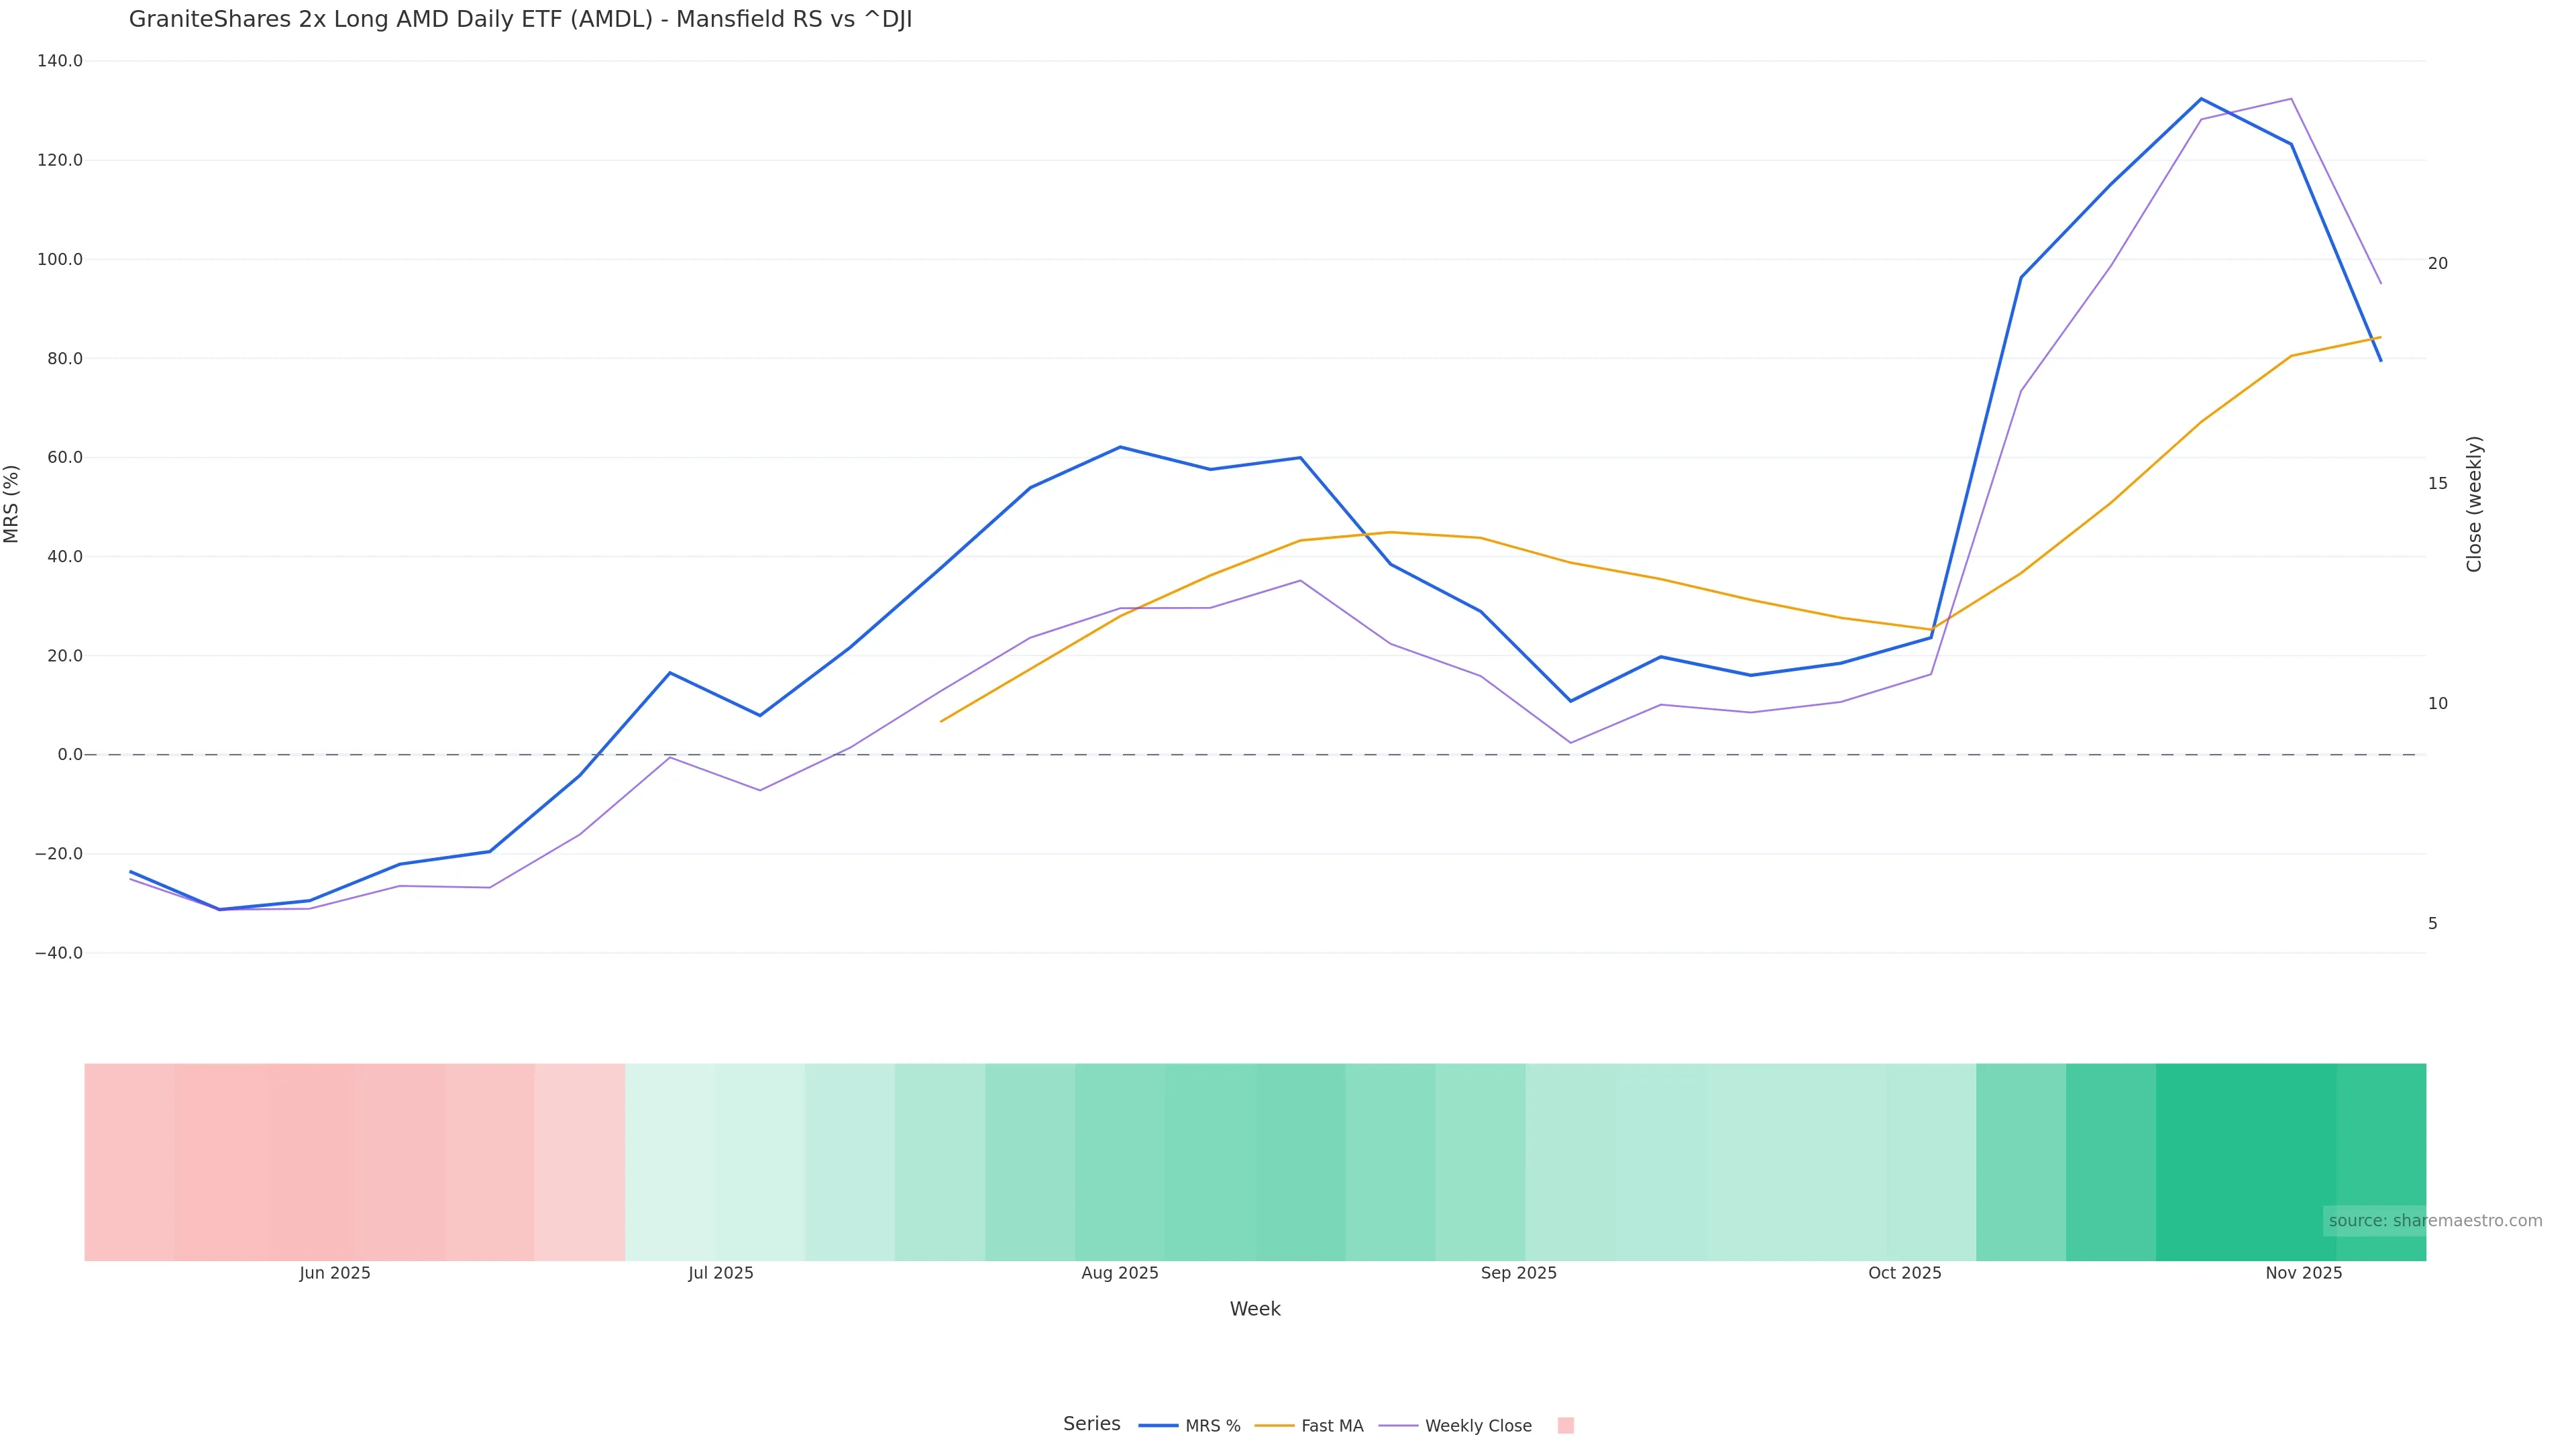Click the pink square legend swatch
This screenshot has width=2576, height=1449.
coord(1565,1426)
